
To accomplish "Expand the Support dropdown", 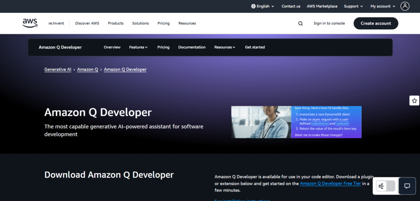I will coord(353,6).
